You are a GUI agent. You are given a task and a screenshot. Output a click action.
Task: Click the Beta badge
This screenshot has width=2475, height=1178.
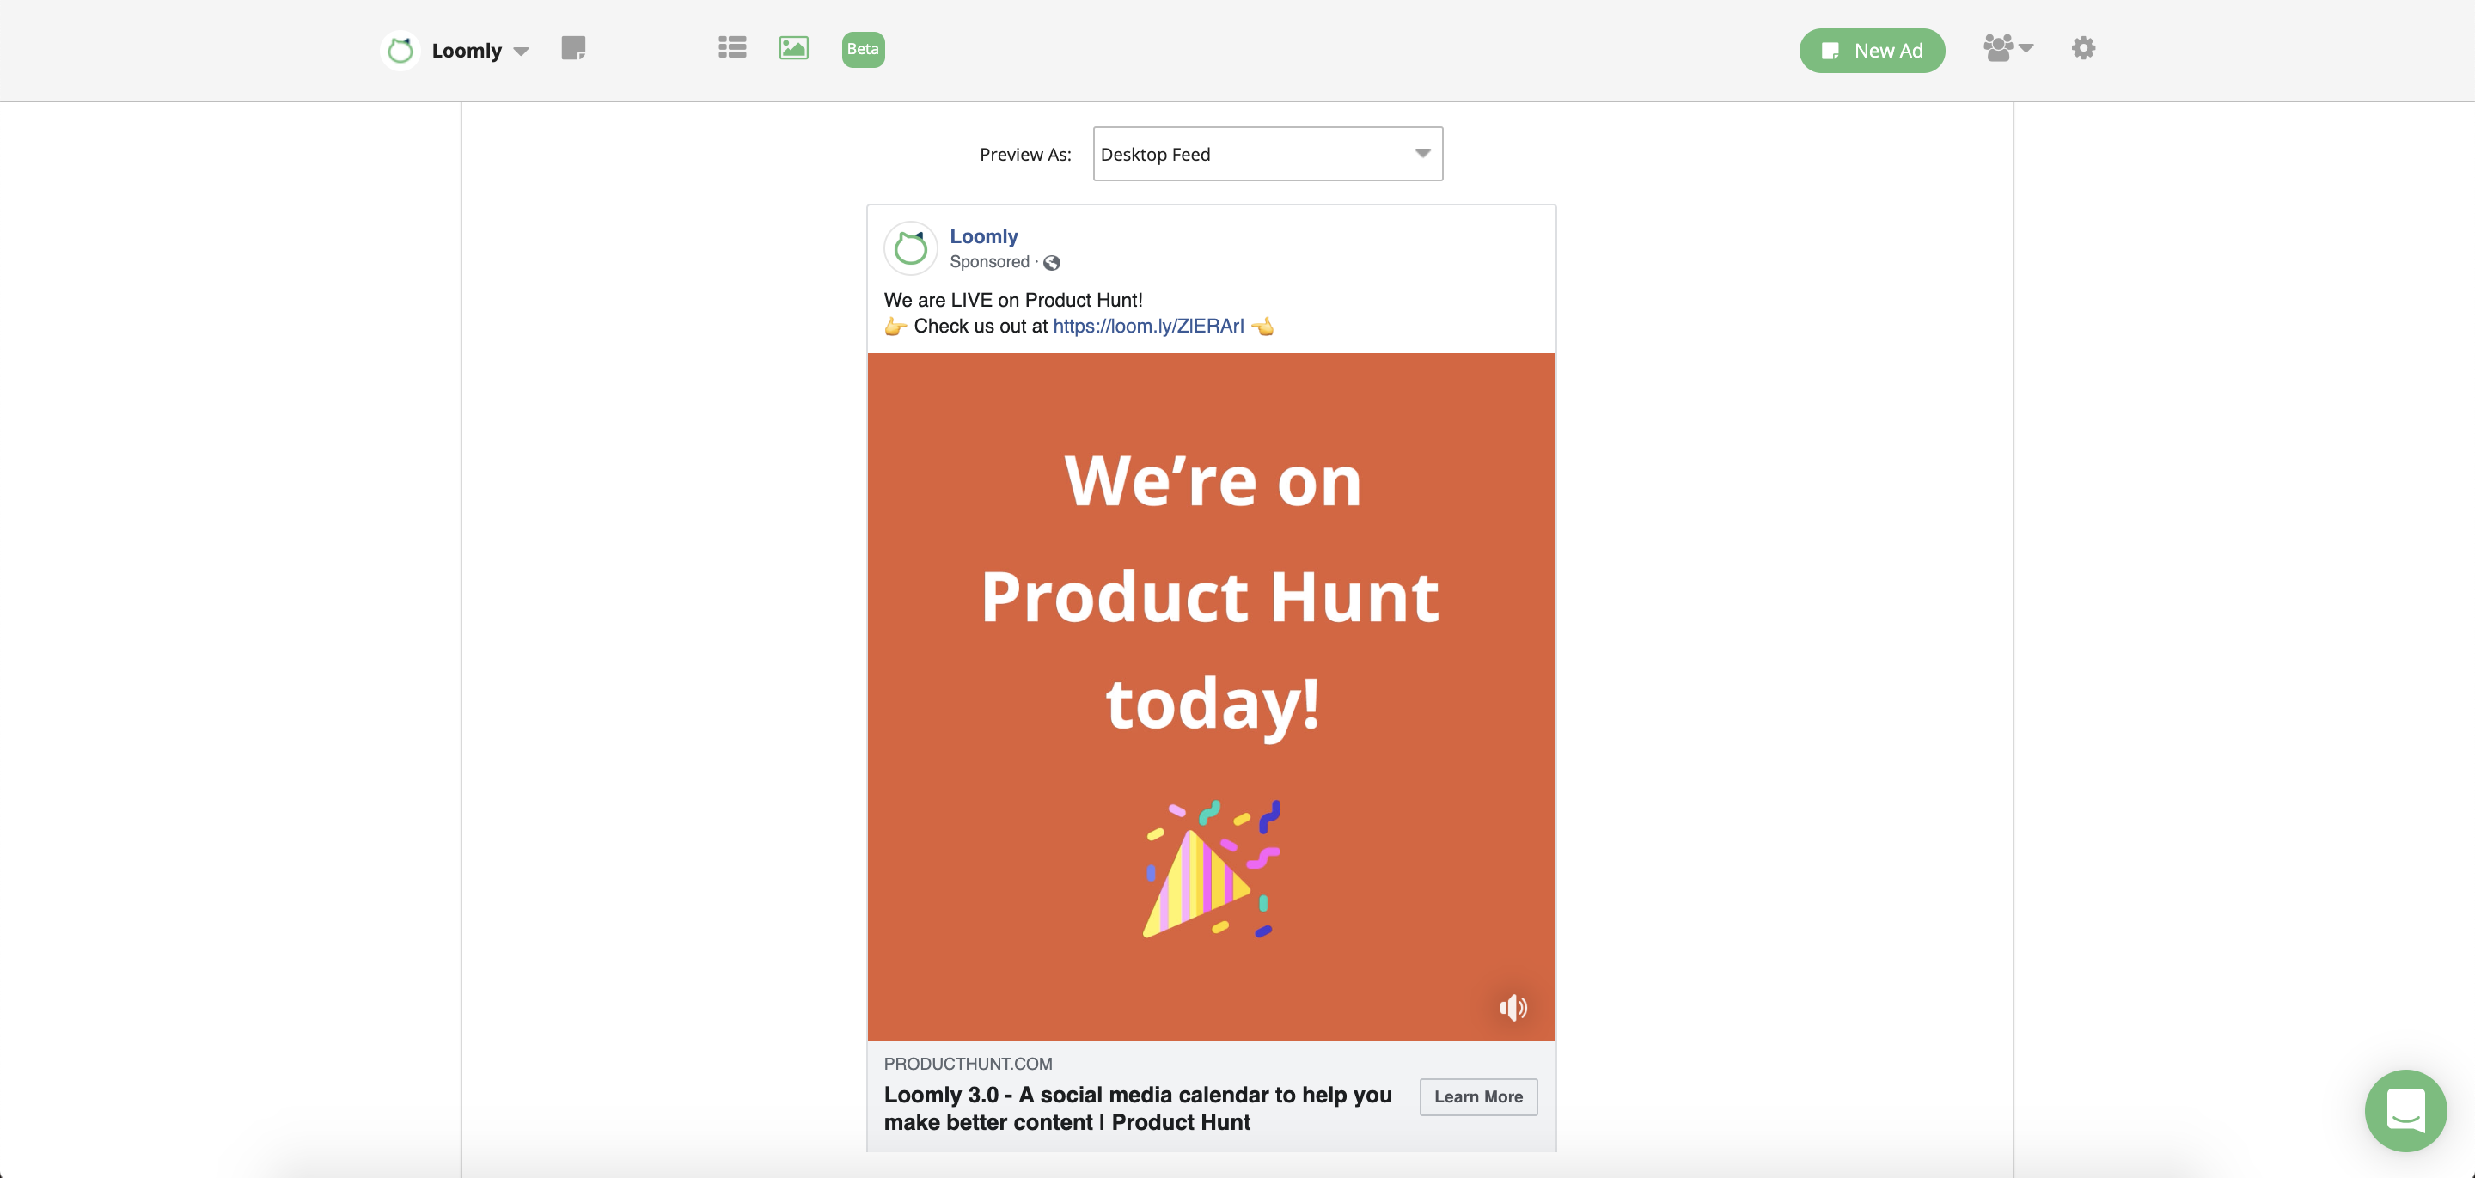(862, 49)
